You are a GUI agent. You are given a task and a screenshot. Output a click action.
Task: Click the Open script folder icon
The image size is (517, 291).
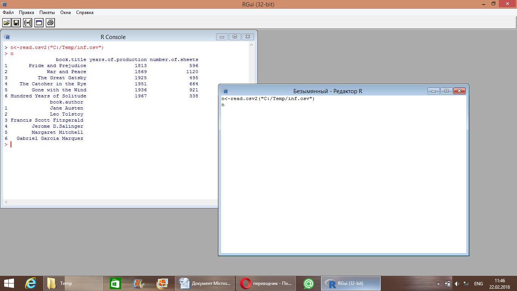click(6, 23)
